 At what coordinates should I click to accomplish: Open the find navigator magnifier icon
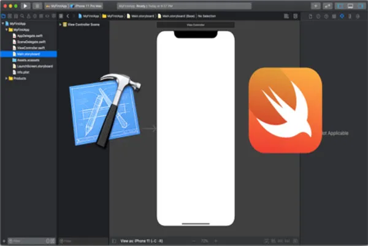[21, 15]
